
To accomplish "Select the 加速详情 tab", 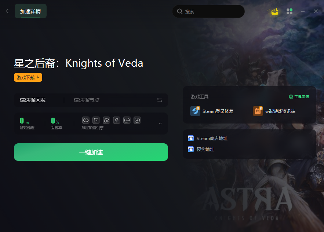I will click(30, 11).
